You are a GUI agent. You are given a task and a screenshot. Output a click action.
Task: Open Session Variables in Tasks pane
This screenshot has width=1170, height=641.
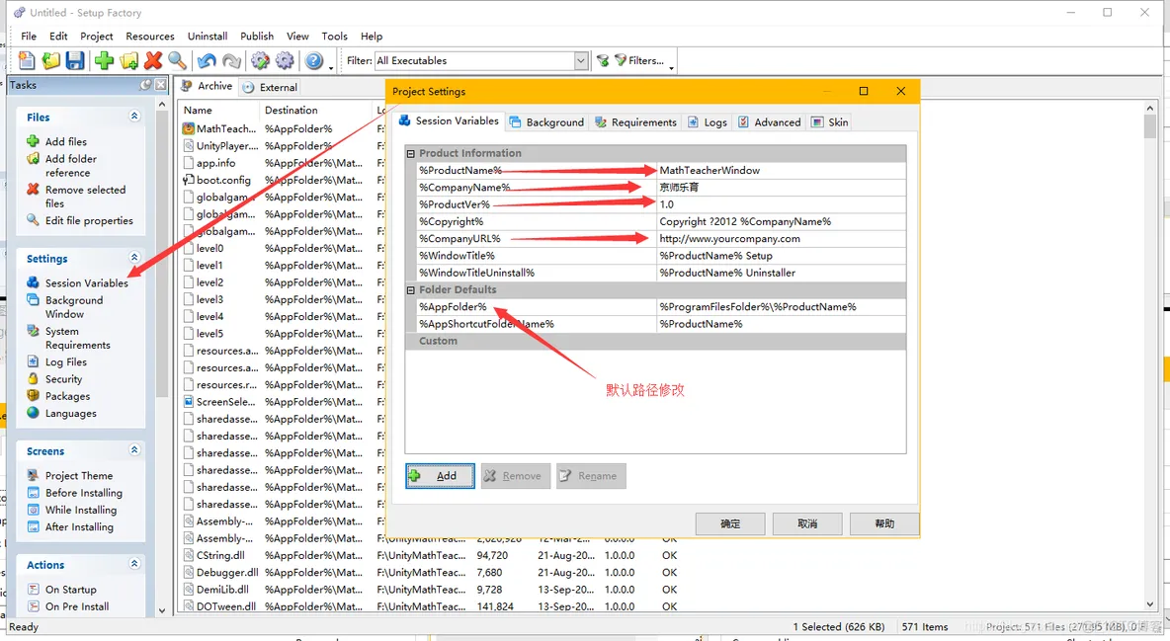pyautogui.click(x=87, y=282)
